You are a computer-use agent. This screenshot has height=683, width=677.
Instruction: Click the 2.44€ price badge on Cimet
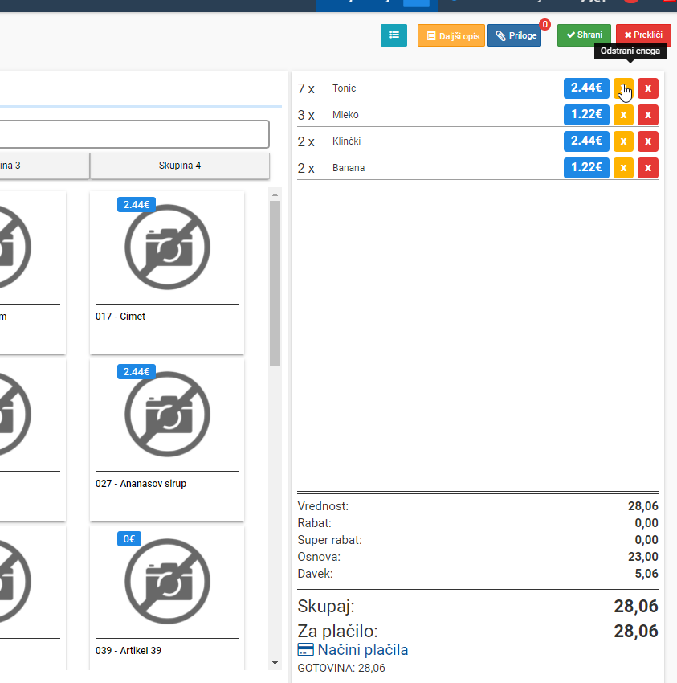coord(137,204)
